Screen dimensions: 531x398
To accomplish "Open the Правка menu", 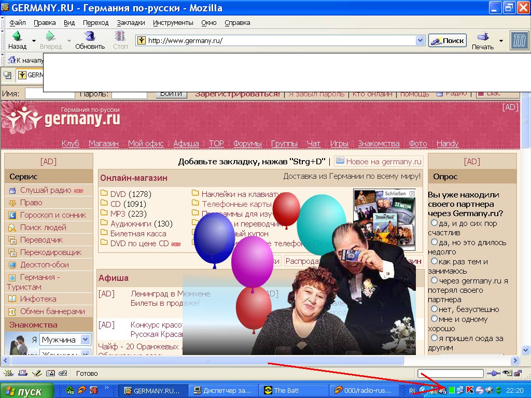I will pos(45,23).
